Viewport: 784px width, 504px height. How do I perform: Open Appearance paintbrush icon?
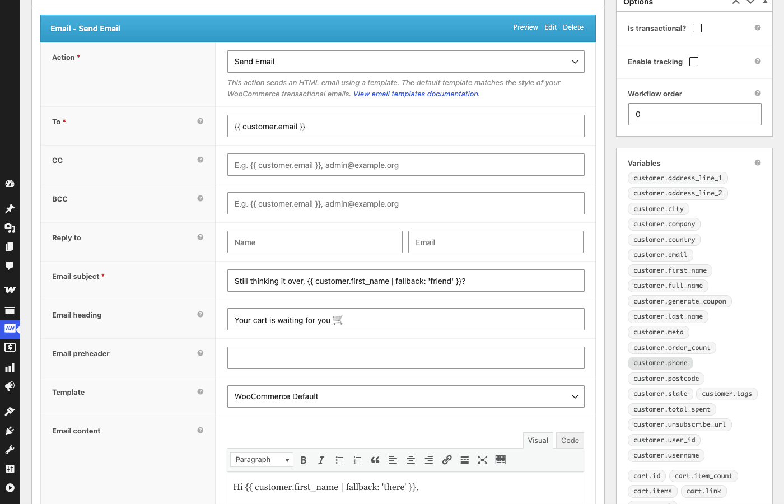(x=10, y=411)
